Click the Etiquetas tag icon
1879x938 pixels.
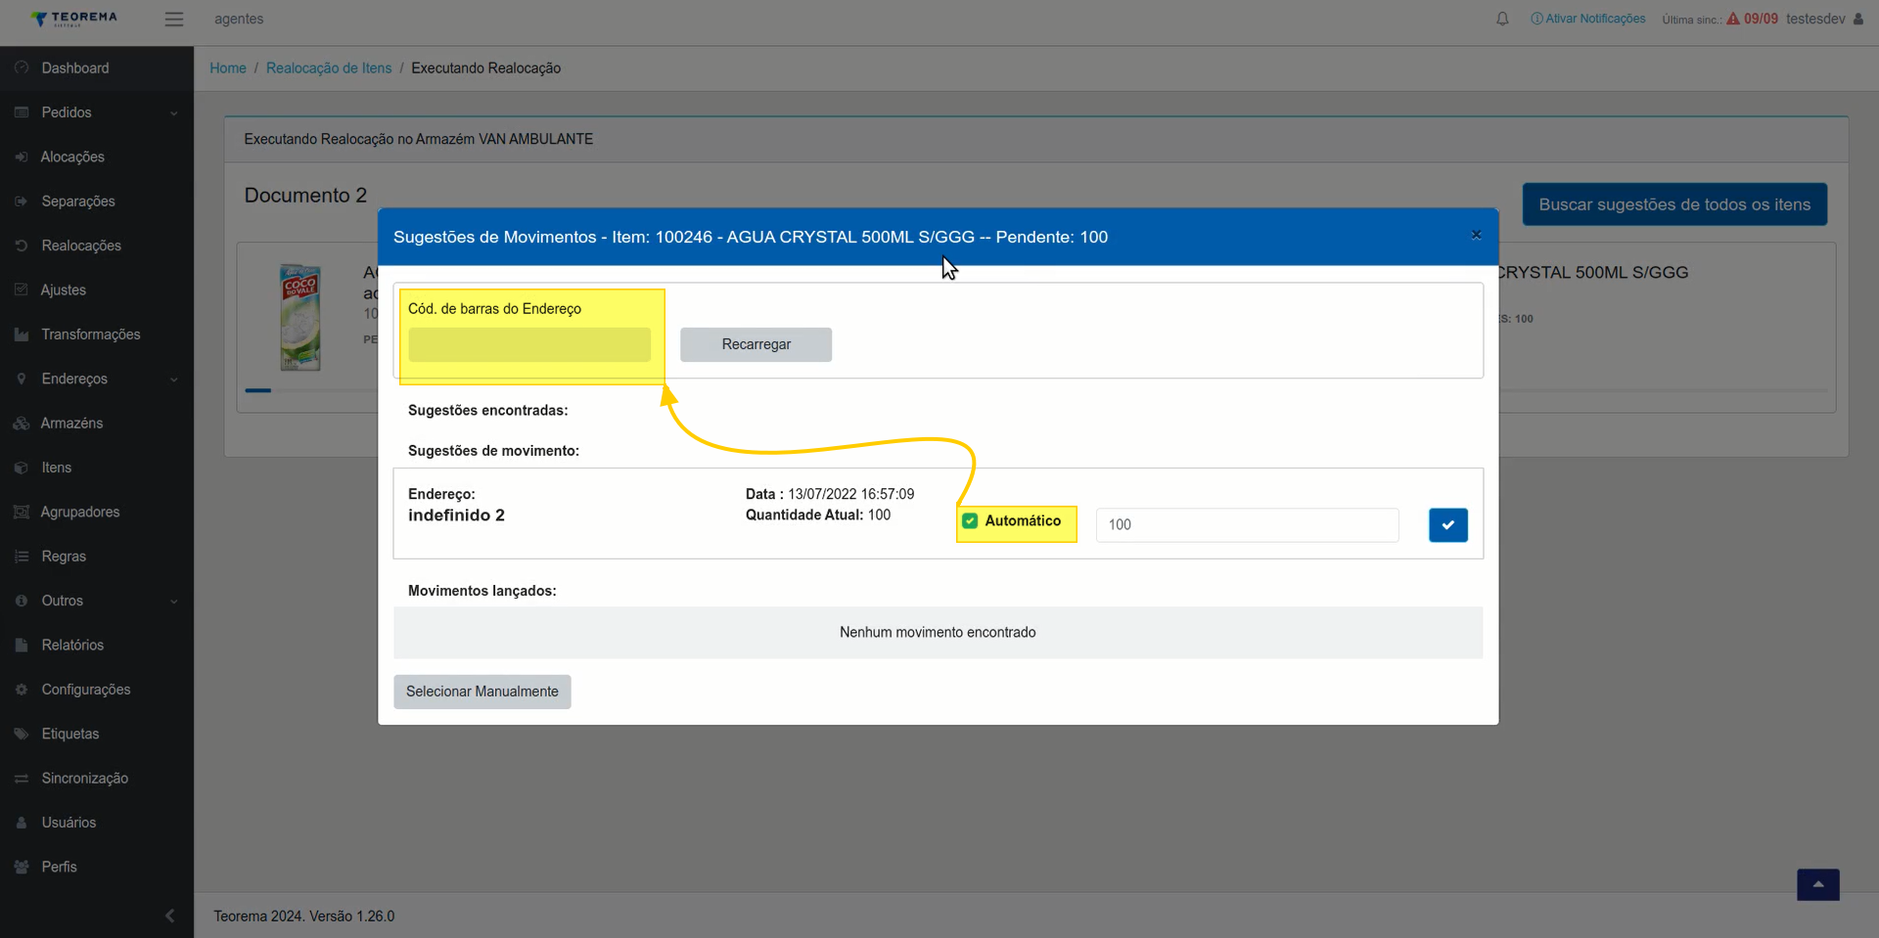(22, 734)
